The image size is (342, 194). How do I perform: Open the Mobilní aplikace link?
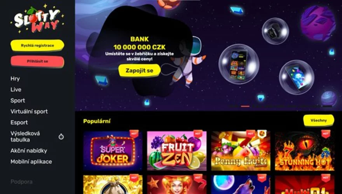click(x=31, y=161)
